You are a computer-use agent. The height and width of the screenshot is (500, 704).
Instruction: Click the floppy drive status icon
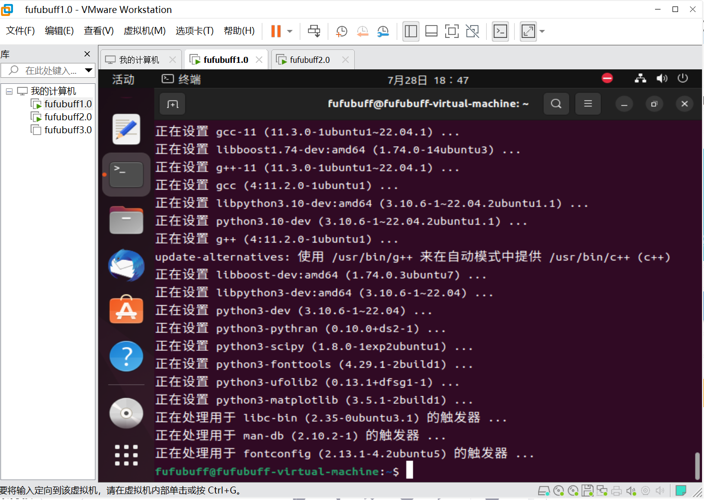click(x=588, y=491)
